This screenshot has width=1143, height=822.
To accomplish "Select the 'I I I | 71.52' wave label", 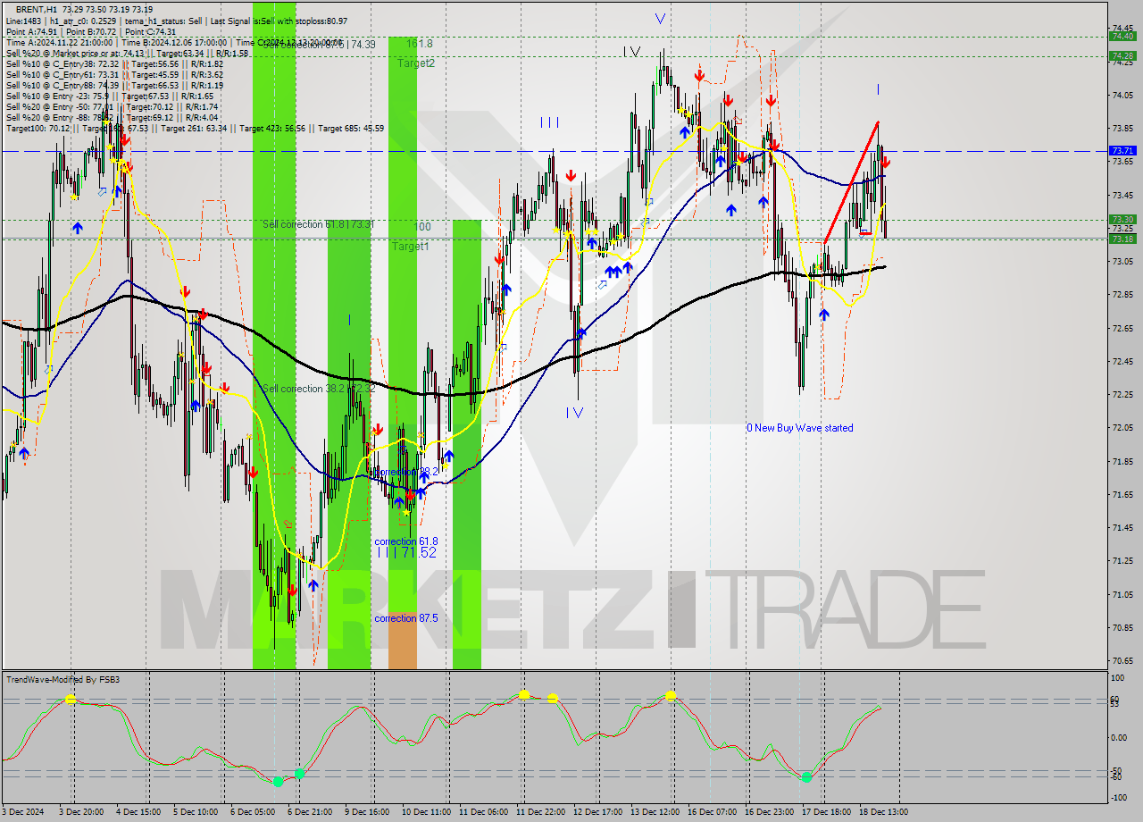I will coord(406,553).
